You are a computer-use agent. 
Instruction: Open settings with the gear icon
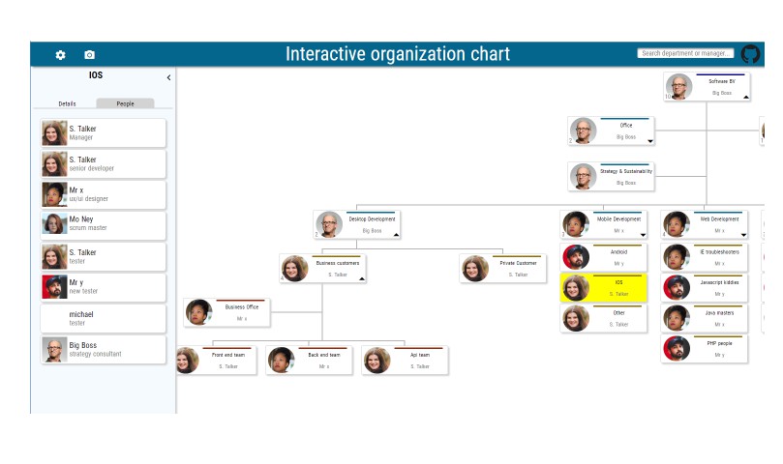61,55
